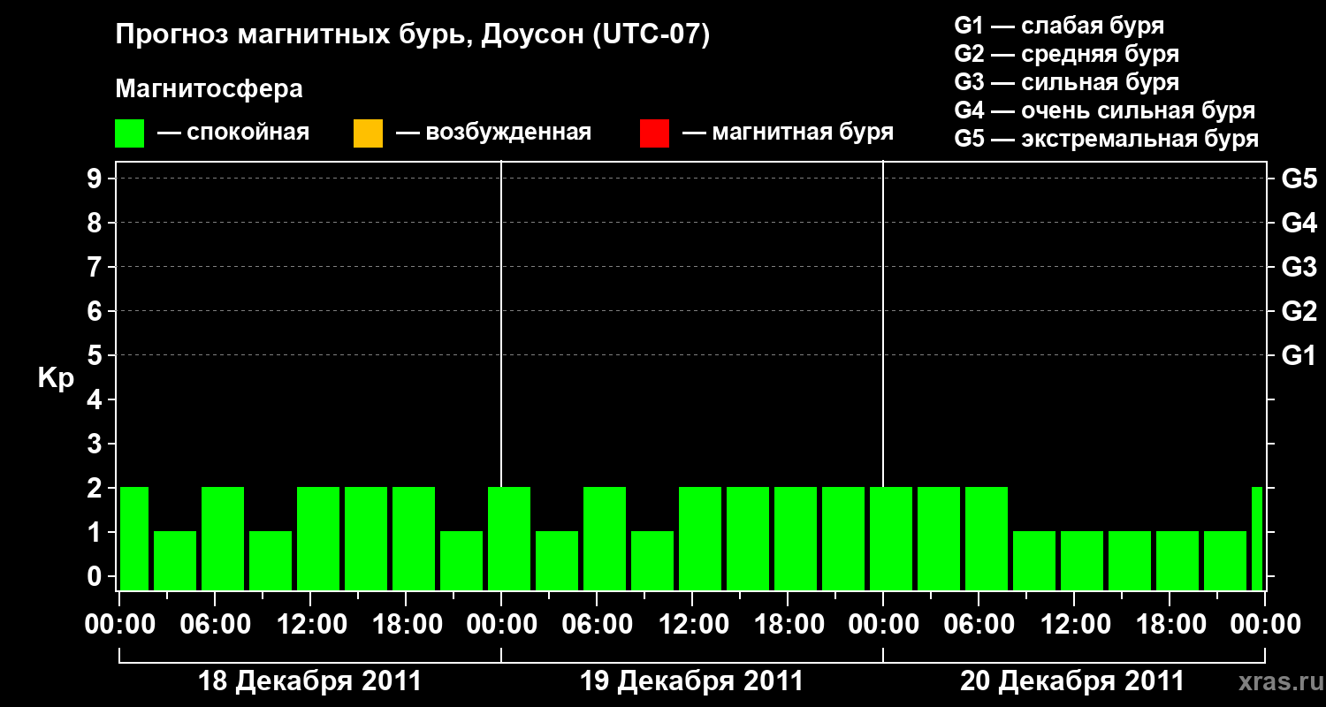This screenshot has width=1326, height=707.
Task: Click the Kp bar at 06:00 on 18 December
Action: click(223, 538)
